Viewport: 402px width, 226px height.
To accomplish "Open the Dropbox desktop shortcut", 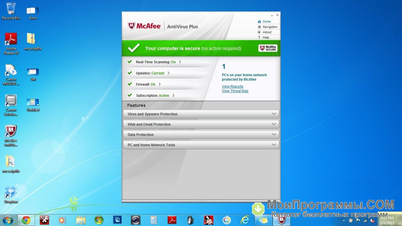I will coord(11,195).
